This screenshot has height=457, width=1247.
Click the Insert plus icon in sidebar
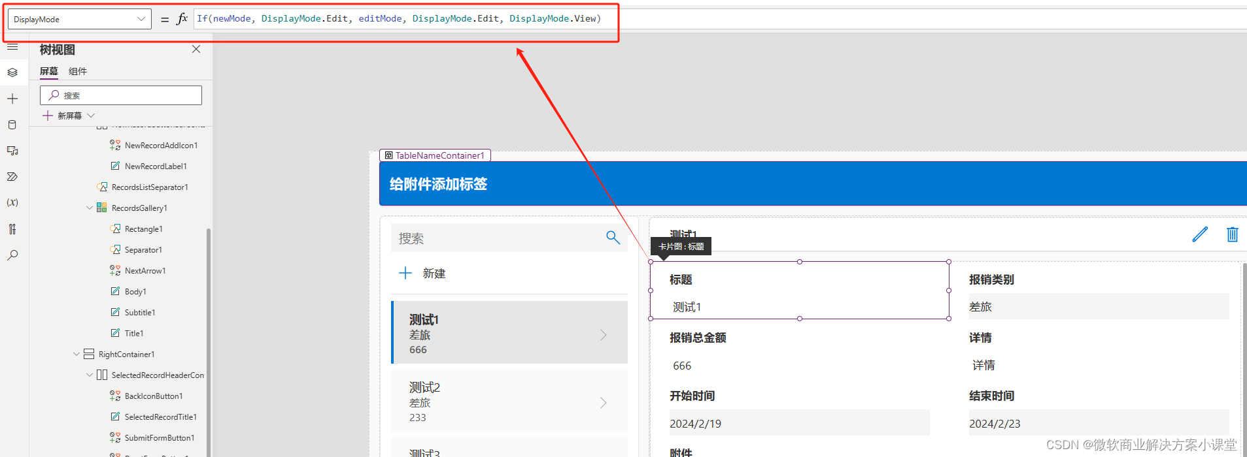12,99
